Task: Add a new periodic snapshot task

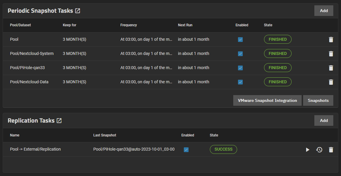Action: pos(324,11)
